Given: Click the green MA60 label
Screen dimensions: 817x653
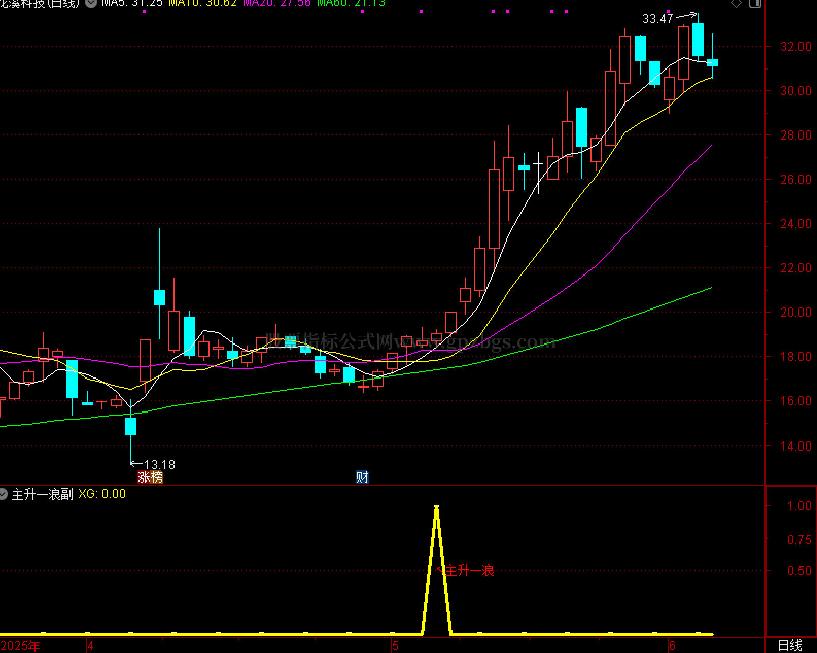Looking at the screenshot, I should click(x=351, y=3).
